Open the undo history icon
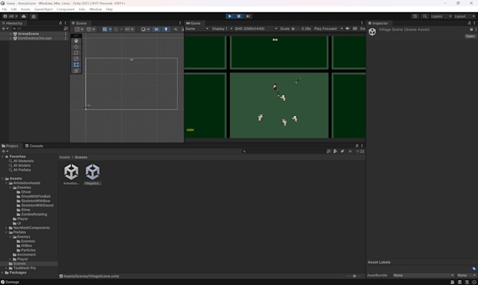 coord(415,16)
